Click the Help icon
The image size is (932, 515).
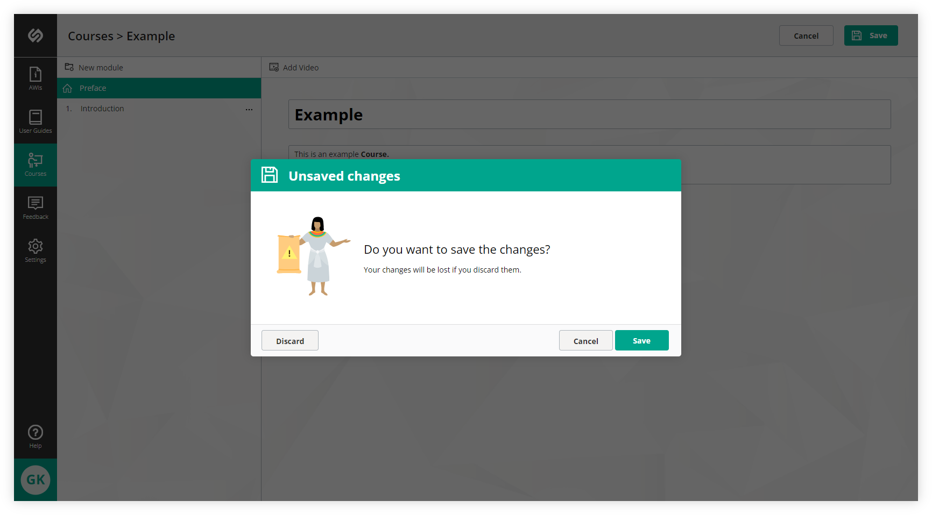[35, 435]
